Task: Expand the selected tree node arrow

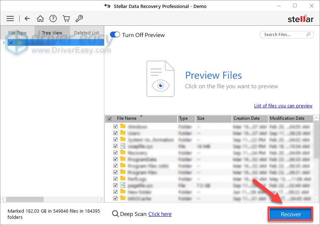Action: click(4, 42)
